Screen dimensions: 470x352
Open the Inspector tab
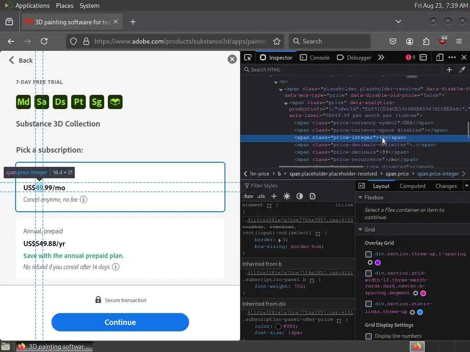click(x=276, y=57)
